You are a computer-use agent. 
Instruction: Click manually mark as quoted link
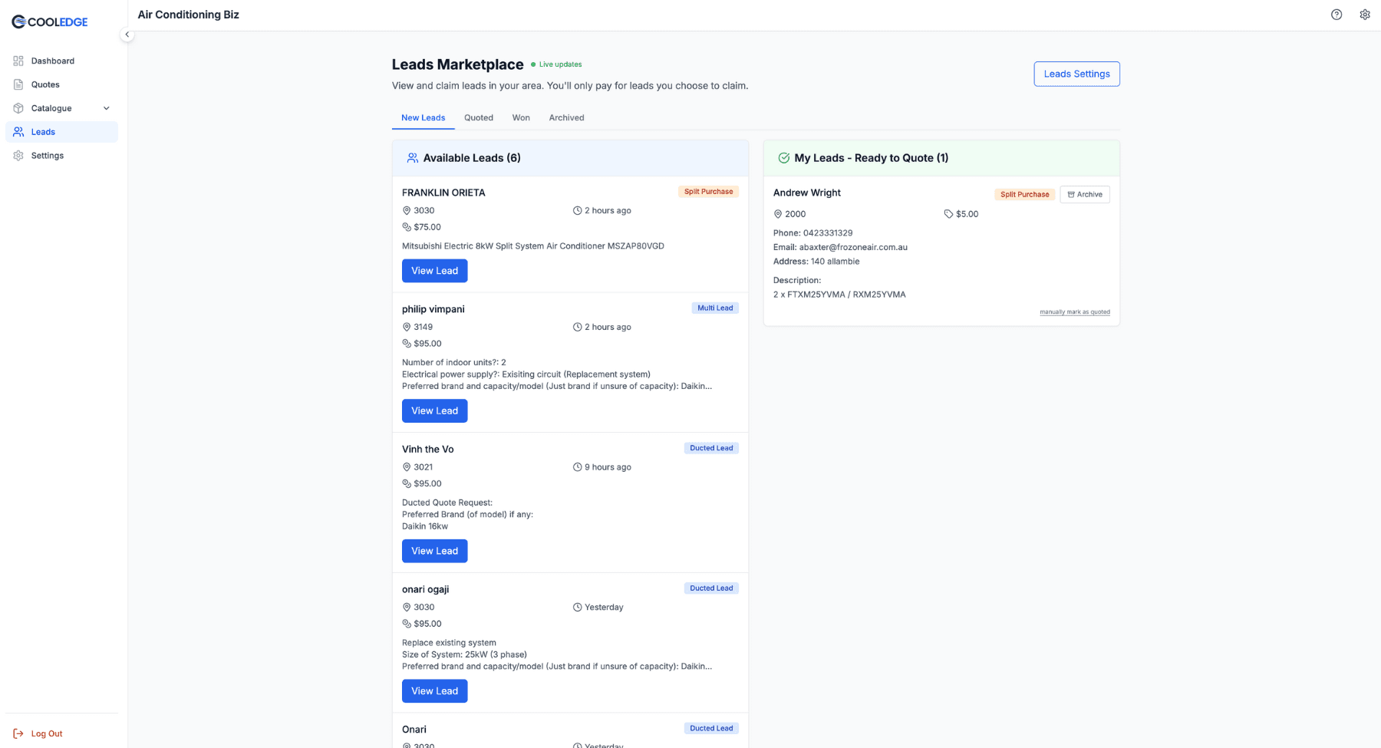tap(1074, 311)
